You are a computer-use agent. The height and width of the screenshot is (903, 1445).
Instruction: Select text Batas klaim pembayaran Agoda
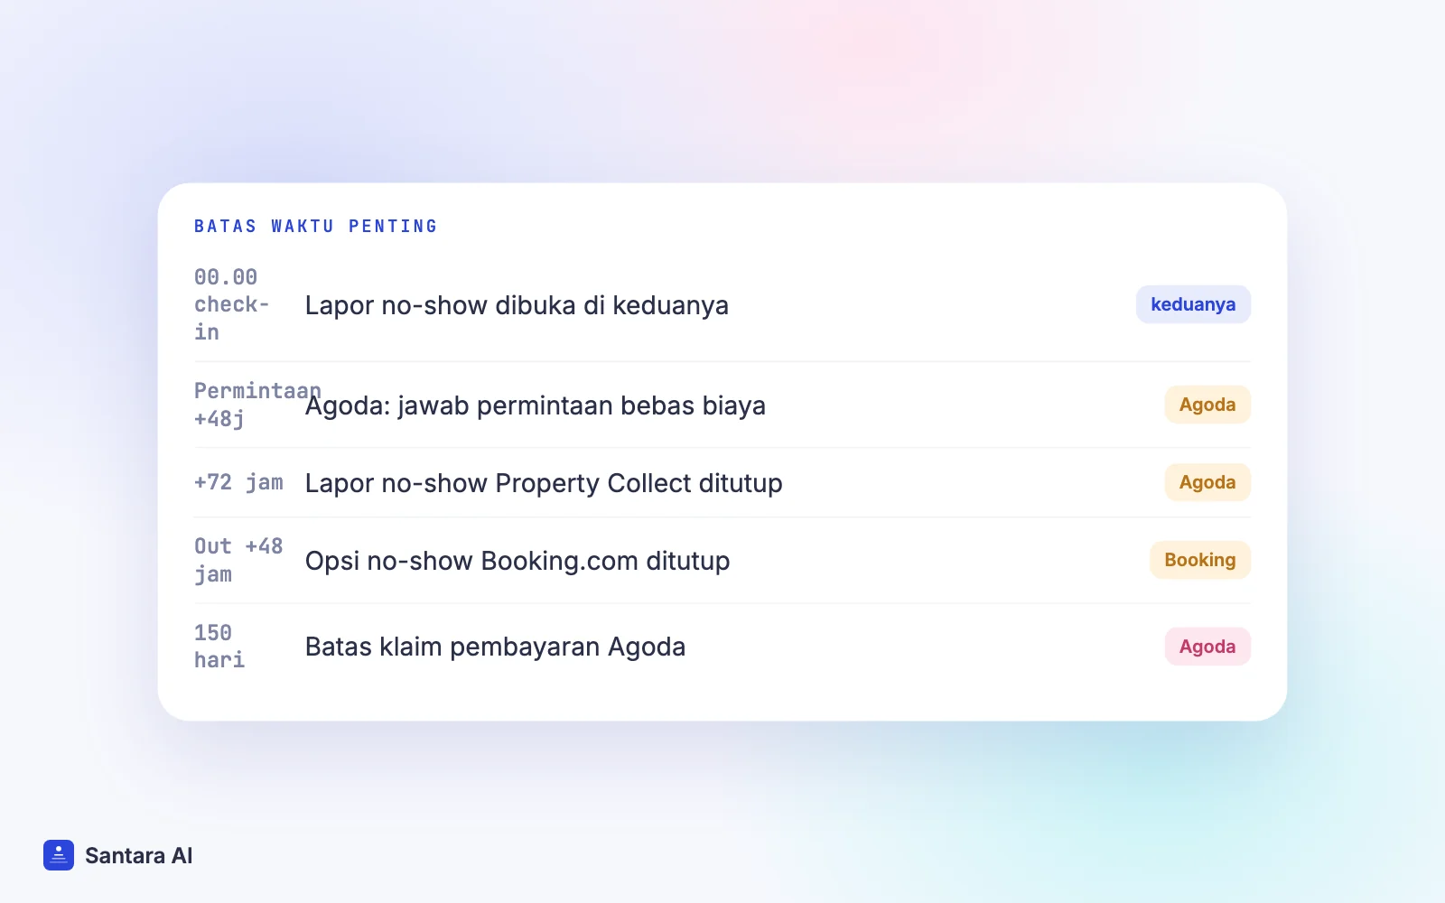tap(495, 647)
